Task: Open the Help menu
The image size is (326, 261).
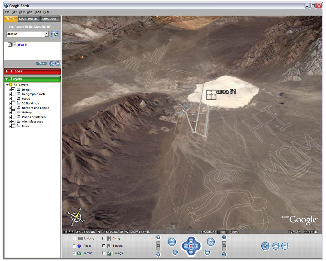Action: (x=46, y=12)
